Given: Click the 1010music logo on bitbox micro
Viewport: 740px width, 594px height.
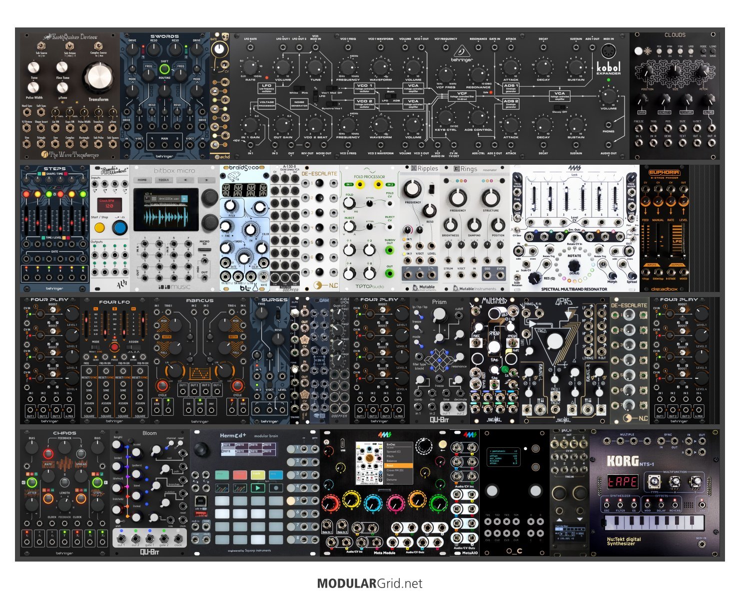Looking at the screenshot, I should point(174,287).
